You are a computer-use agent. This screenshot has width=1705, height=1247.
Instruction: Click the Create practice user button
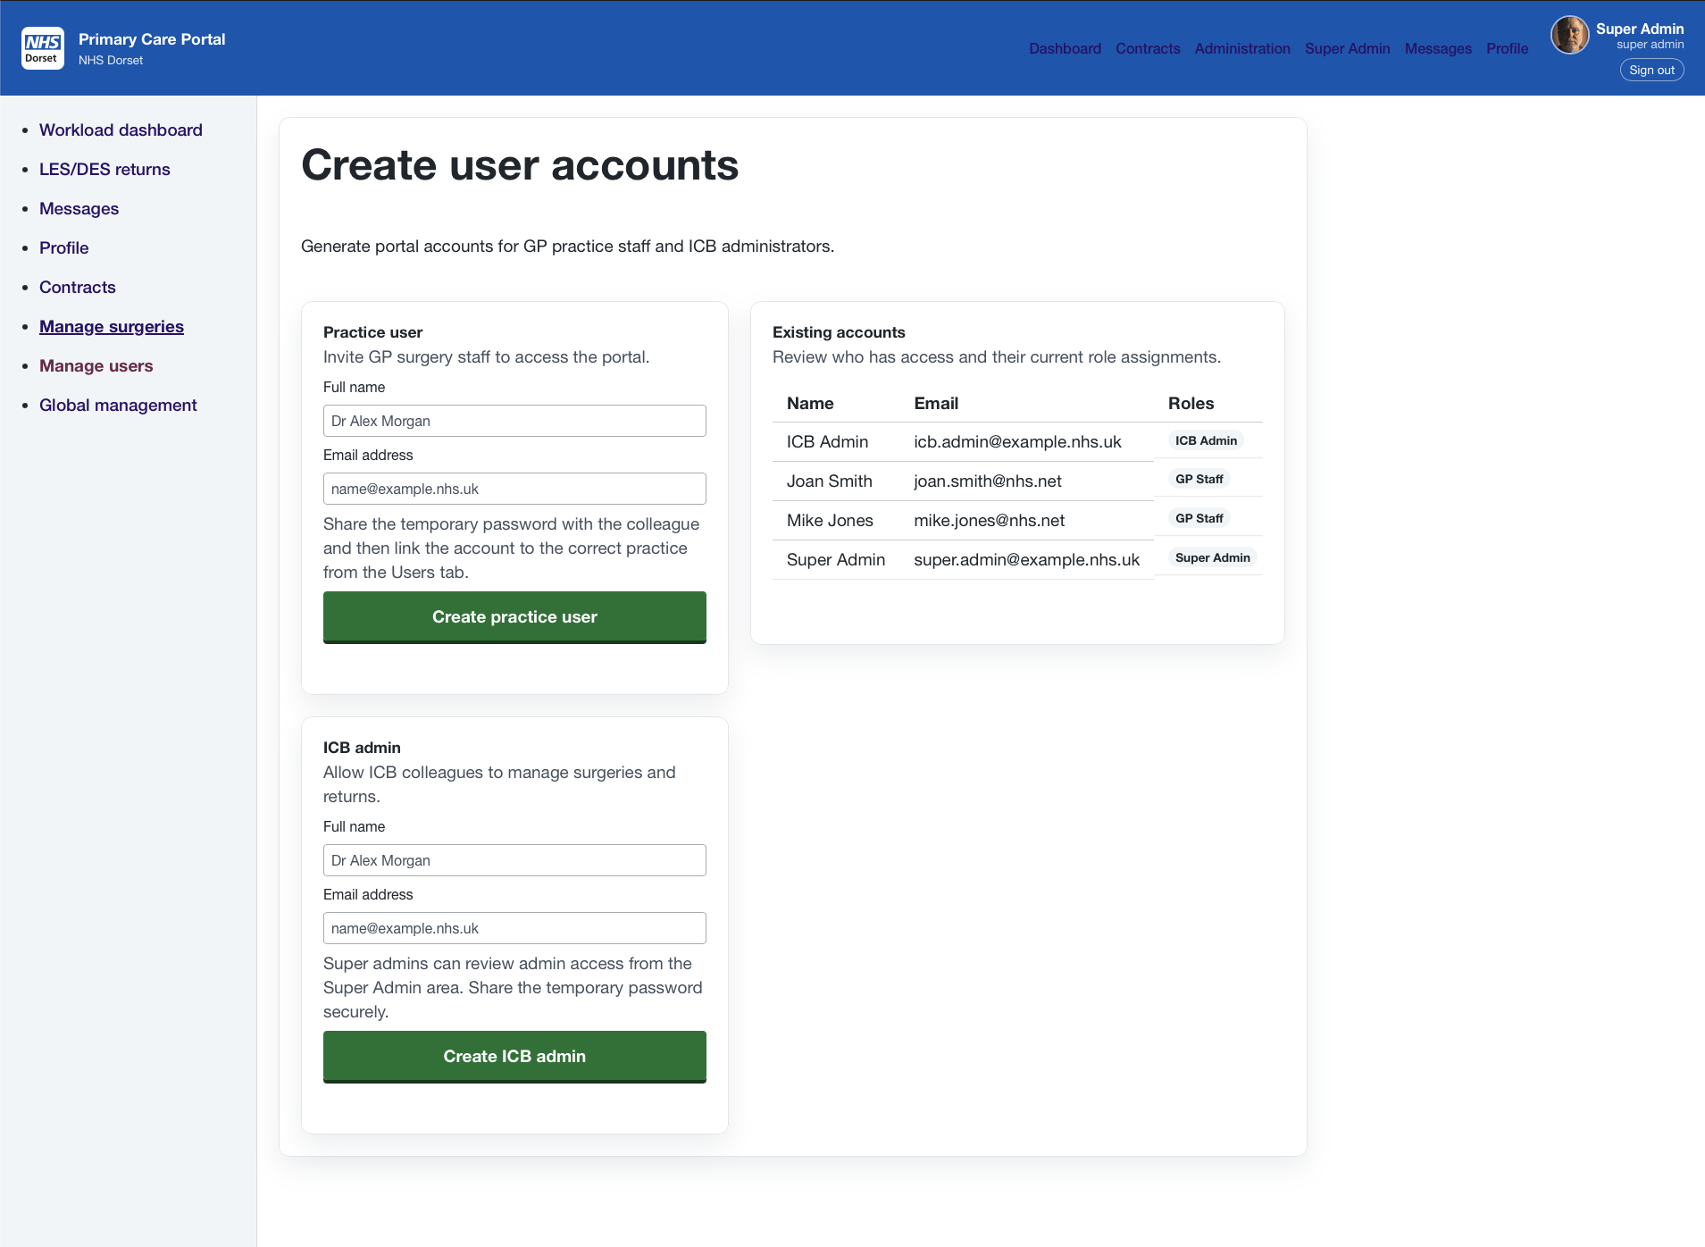point(514,616)
